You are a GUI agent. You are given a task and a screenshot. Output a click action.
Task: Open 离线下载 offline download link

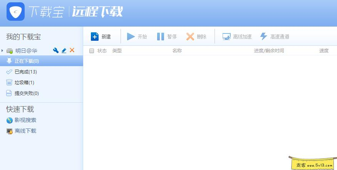point(25,131)
